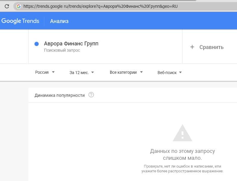Expand the Веб-поиск search type dropdown

[169, 72]
